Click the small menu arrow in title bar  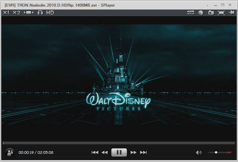point(207,6)
